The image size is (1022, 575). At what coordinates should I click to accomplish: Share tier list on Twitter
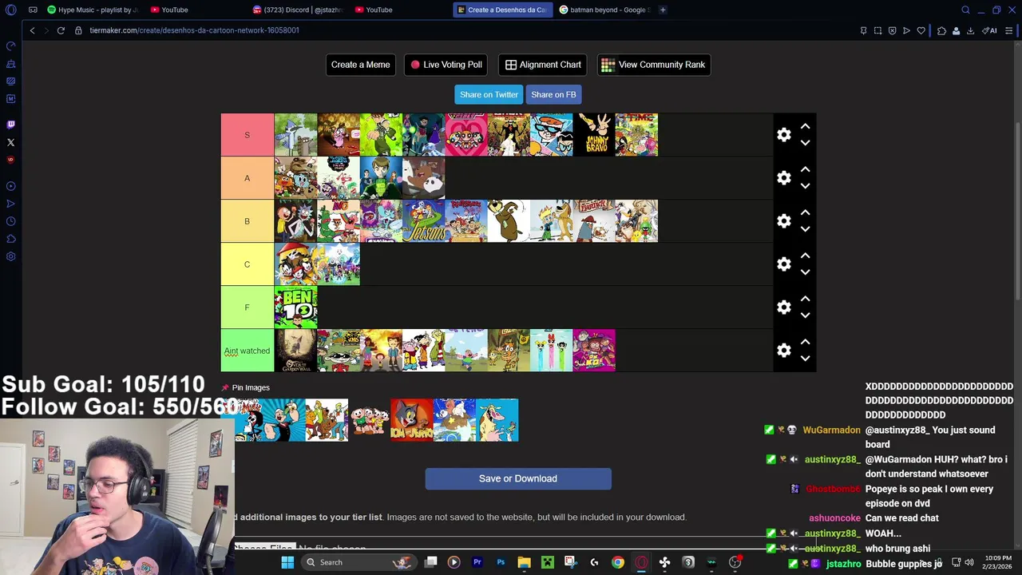coord(489,94)
